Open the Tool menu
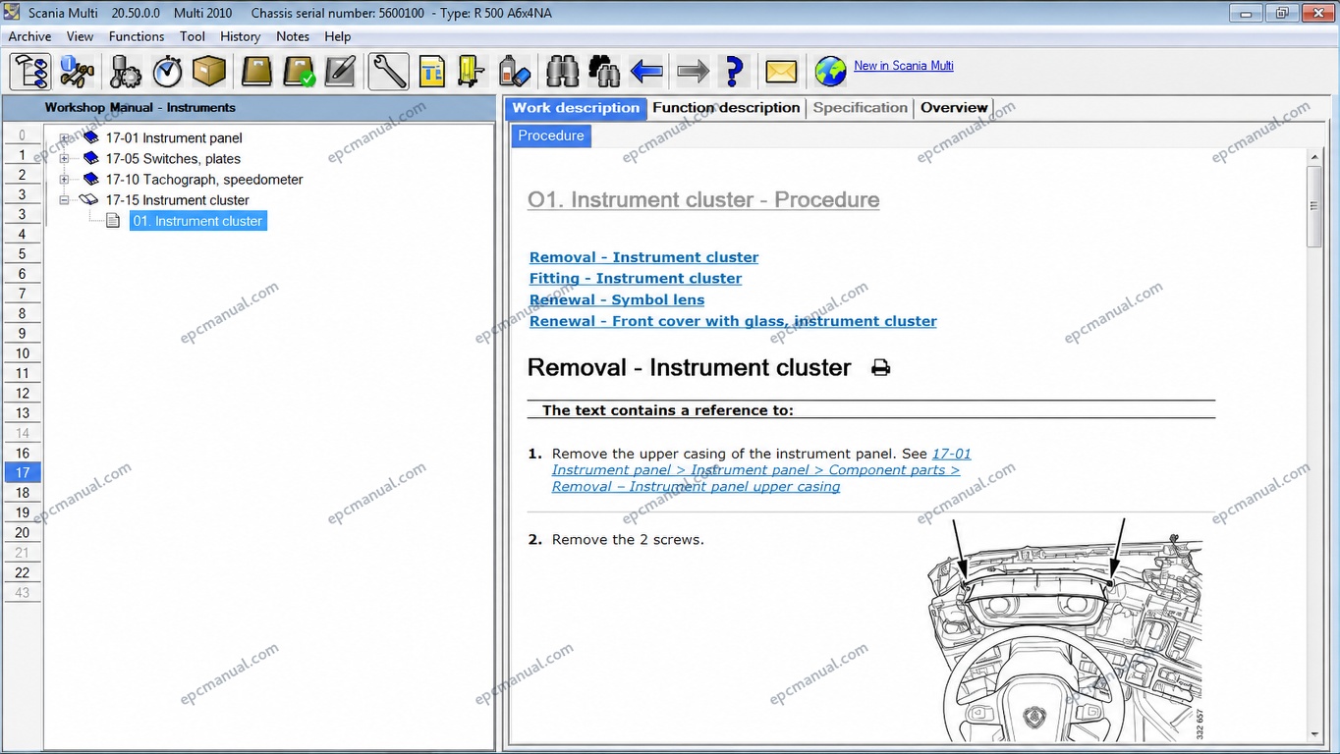 193,36
